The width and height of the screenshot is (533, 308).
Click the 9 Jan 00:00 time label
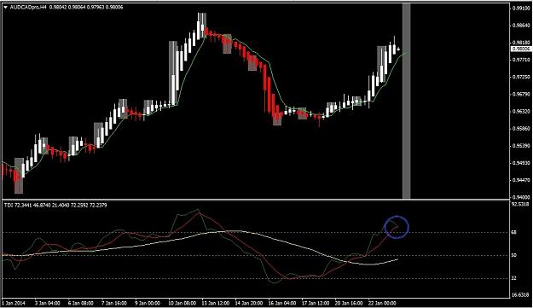point(148,303)
